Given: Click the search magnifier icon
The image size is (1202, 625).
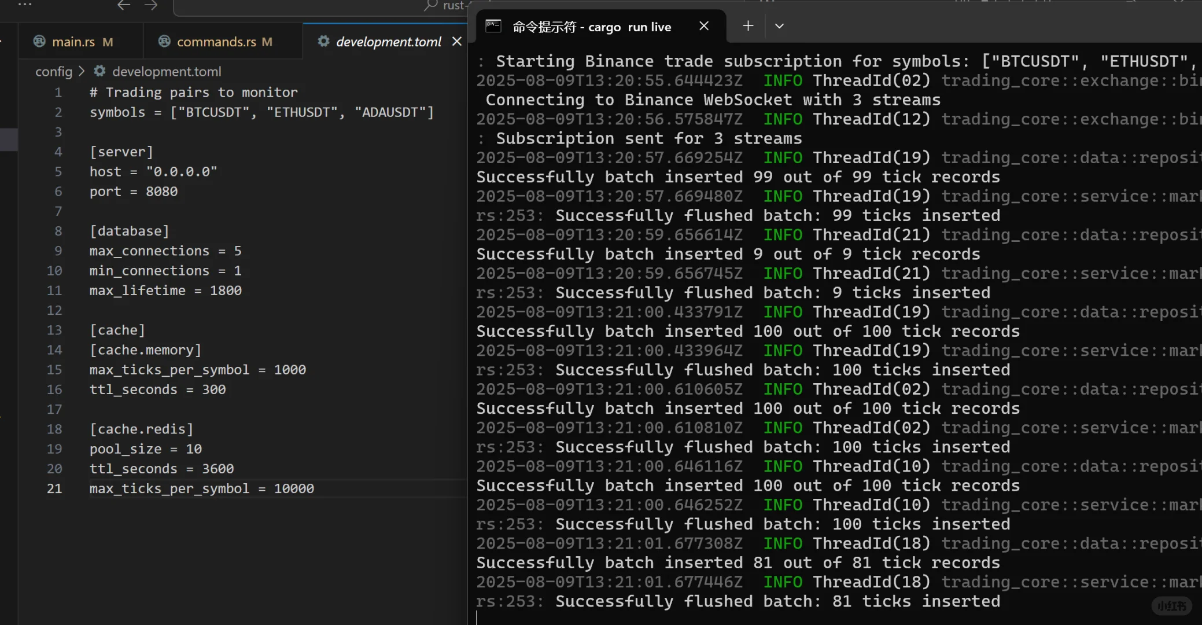Looking at the screenshot, I should [430, 5].
